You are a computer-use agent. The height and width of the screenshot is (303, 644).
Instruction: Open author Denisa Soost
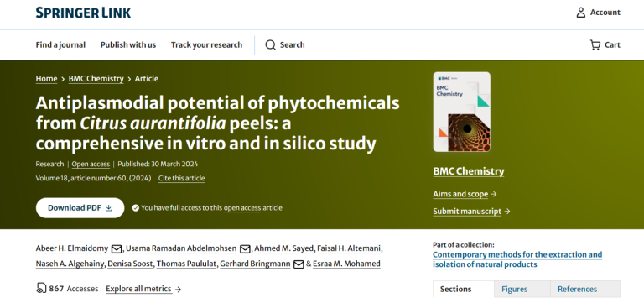click(x=131, y=264)
